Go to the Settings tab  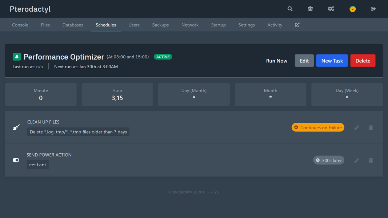(x=247, y=25)
